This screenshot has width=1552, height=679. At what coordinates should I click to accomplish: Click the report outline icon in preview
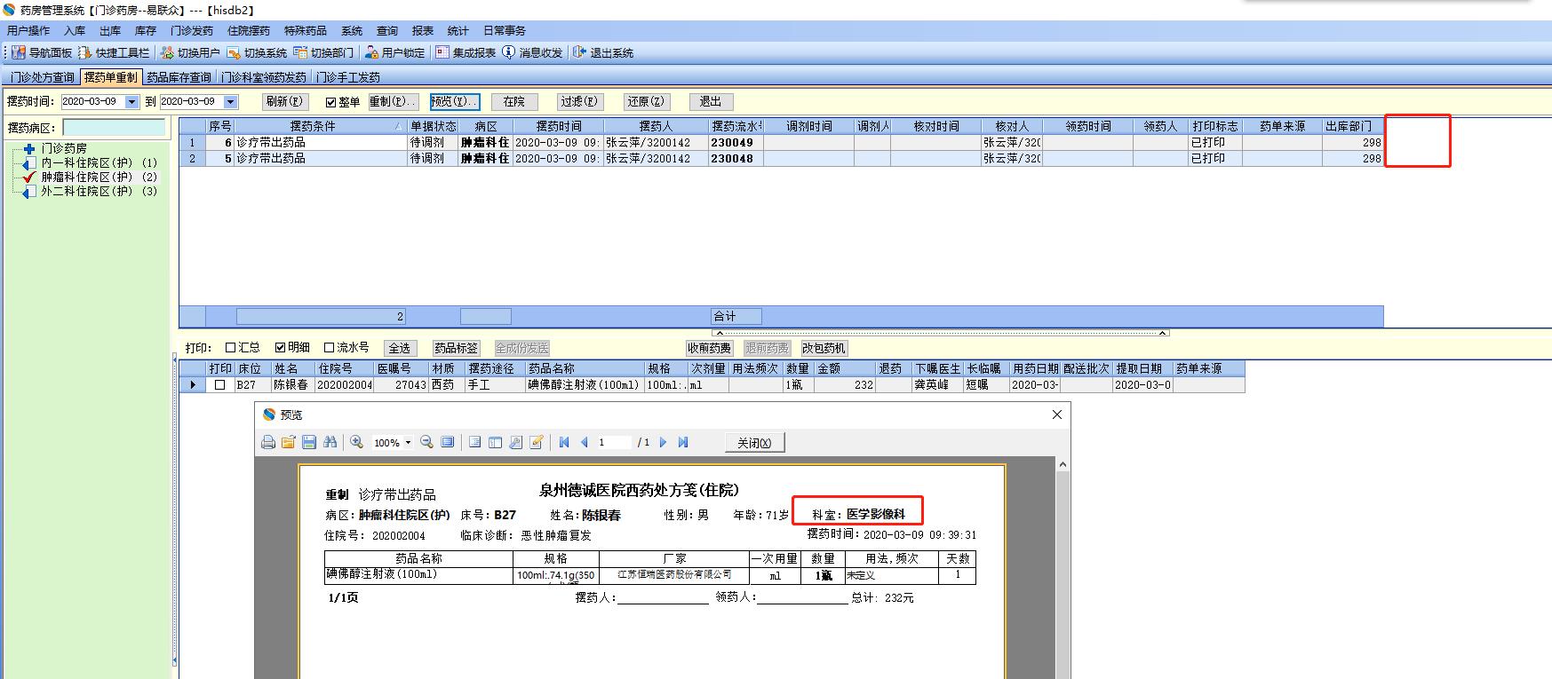[475, 442]
